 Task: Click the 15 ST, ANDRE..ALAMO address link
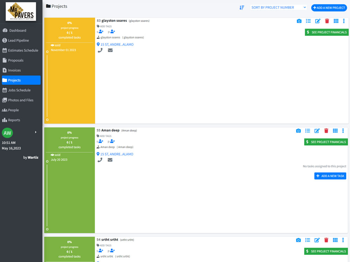click(x=117, y=44)
